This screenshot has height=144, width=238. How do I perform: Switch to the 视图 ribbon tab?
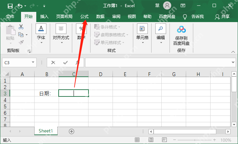(x=132, y=16)
